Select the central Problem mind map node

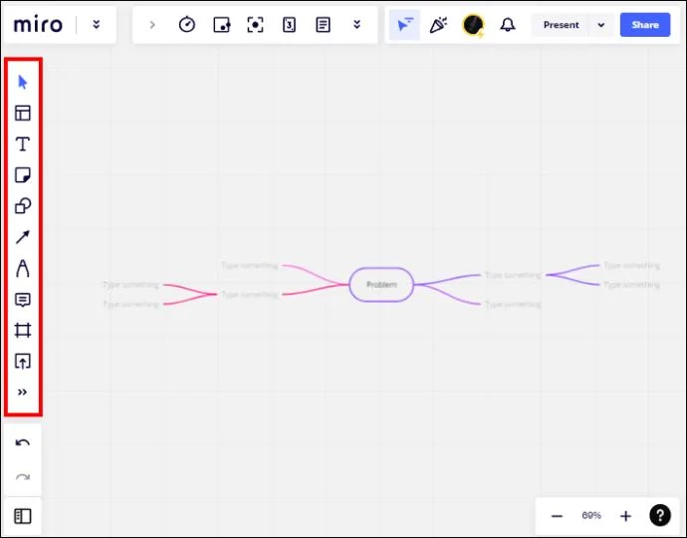pyautogui.click(x=381, y=285)
